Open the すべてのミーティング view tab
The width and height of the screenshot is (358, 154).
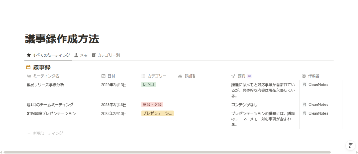coord(48,55)
